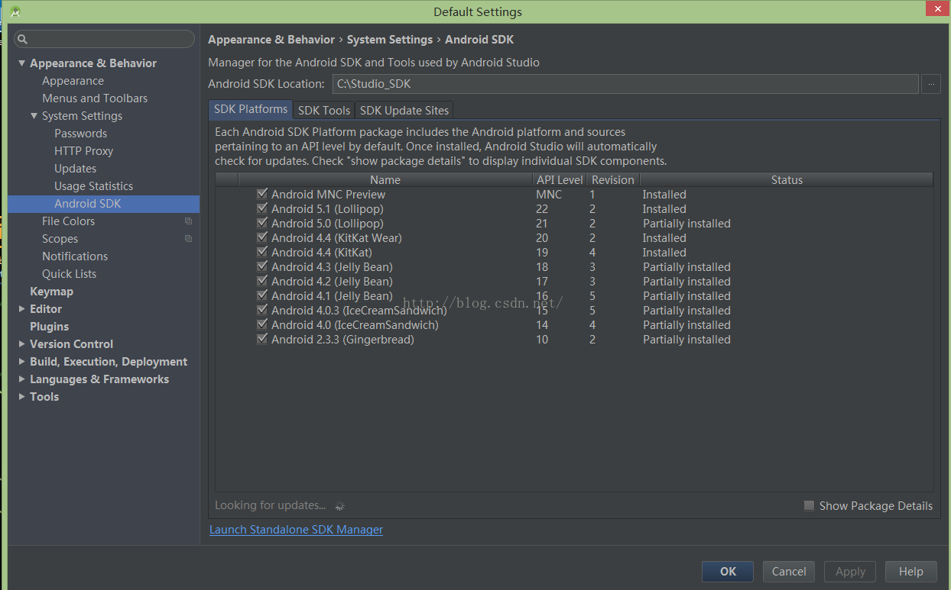This screenshot has height=590, width=951.
Task: Expand Languages & Frameworks arrow
Action: pos(22,379)
